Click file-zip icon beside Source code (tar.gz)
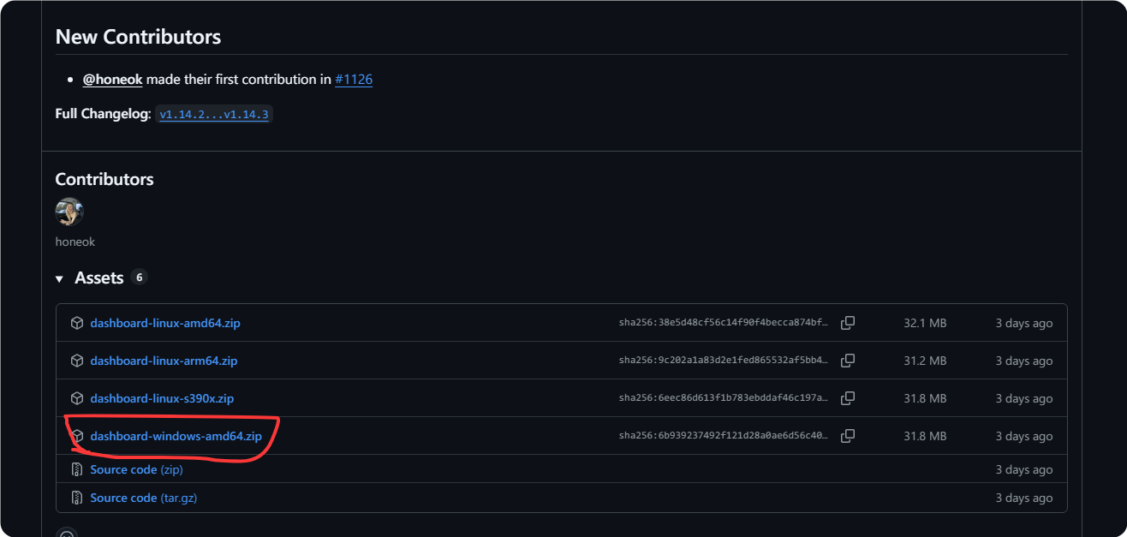The image size is (1127, 537). tap(77, 498)
